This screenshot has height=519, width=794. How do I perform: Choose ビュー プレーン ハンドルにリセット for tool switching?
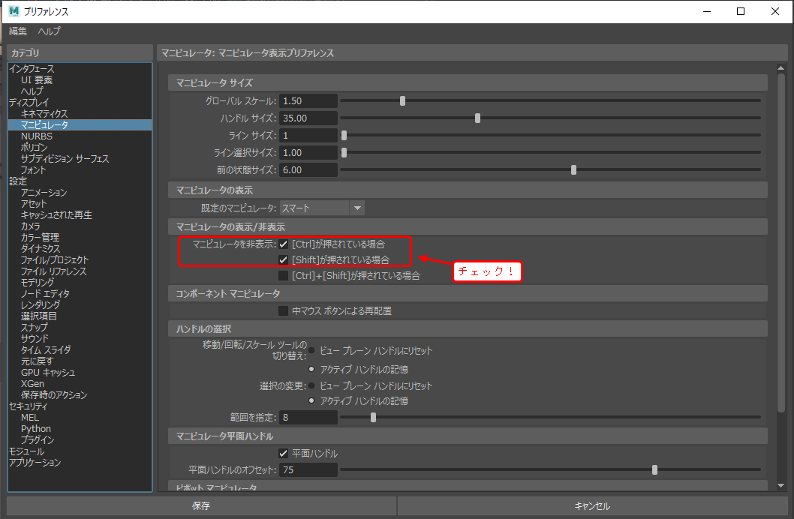pos(311,350)
